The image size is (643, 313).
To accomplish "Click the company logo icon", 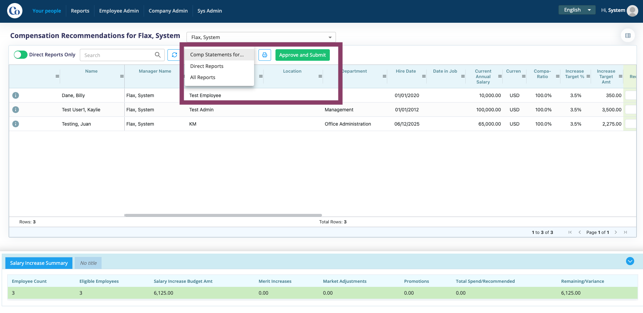I will click(15, 11).
